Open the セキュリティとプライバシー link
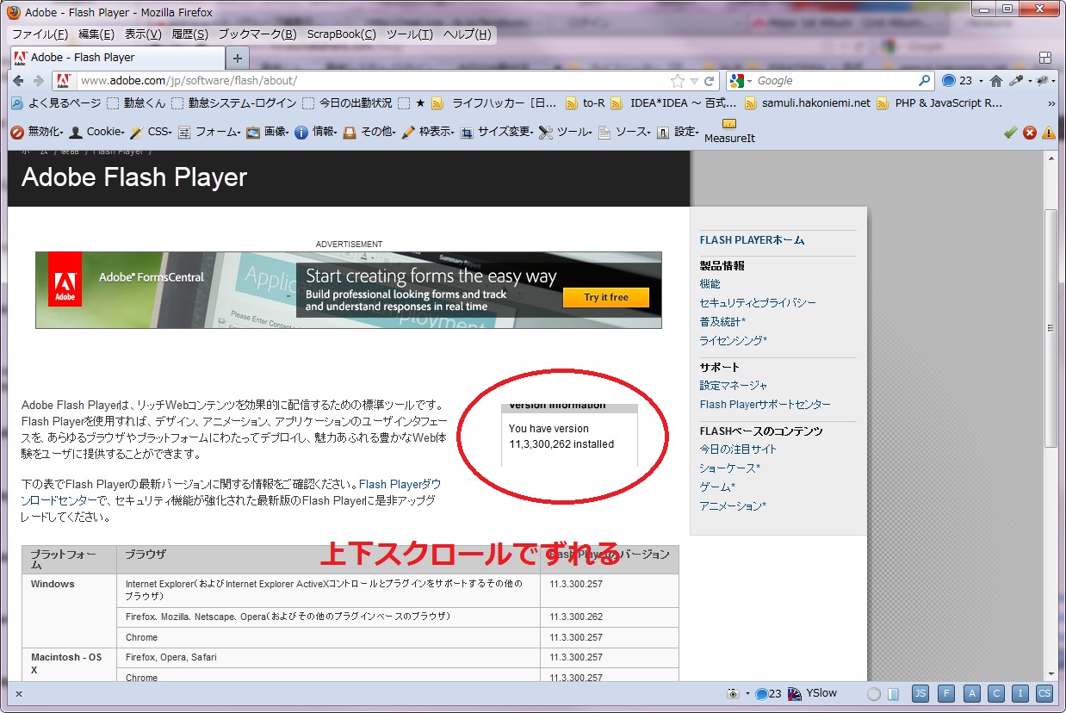This screenshot has width=1066, height=713. [758, 302]
